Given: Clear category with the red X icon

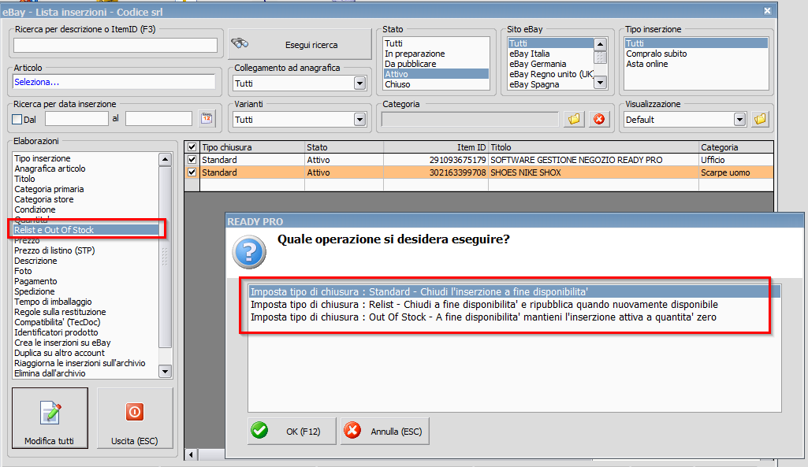Looking at the screenshot, I should [x=599, y=119].
